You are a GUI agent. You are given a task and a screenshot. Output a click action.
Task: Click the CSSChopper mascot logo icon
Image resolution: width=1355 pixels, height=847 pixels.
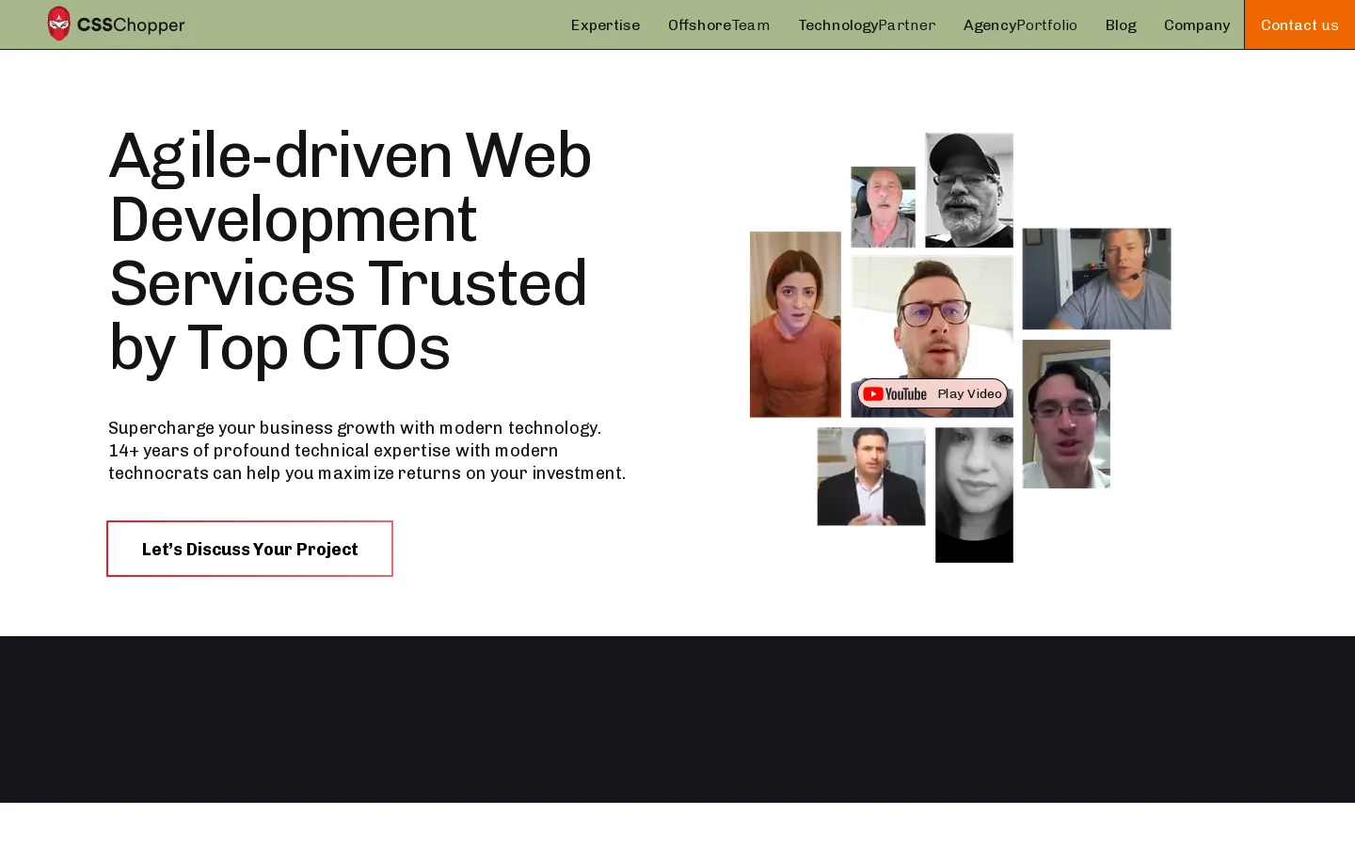(x=58, y=24)
